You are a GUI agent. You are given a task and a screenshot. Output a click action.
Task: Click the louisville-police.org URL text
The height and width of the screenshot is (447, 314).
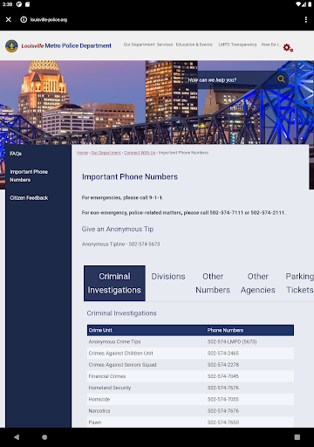pos(49,20)
